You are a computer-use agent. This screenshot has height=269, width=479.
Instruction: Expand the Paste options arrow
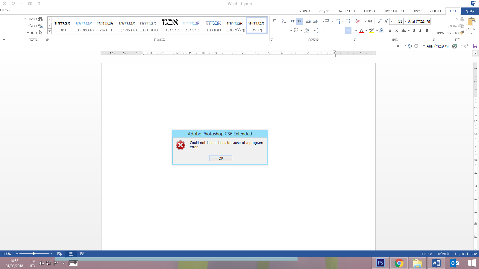click(472, 33)
